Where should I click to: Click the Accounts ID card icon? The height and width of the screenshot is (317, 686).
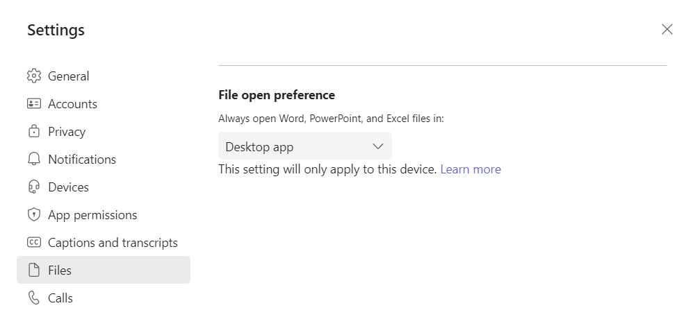33,103
